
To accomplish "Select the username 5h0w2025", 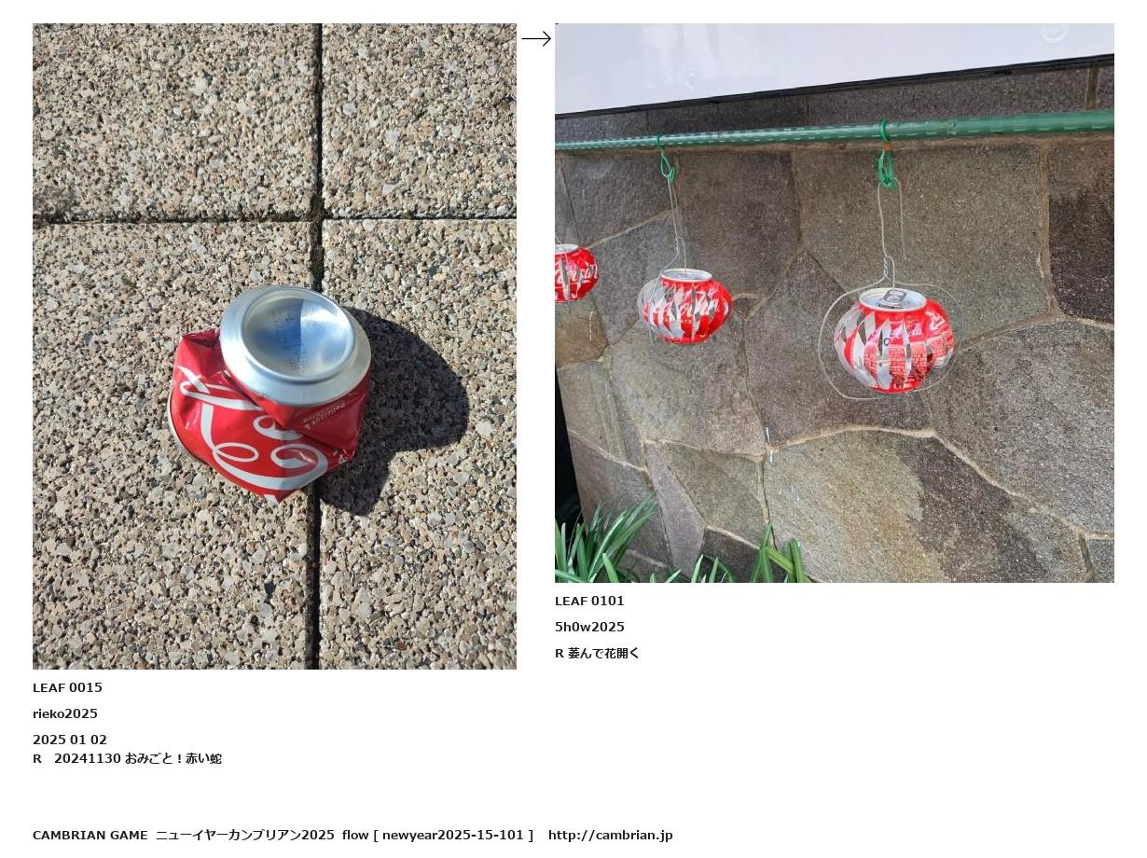I will coord(589,628).
